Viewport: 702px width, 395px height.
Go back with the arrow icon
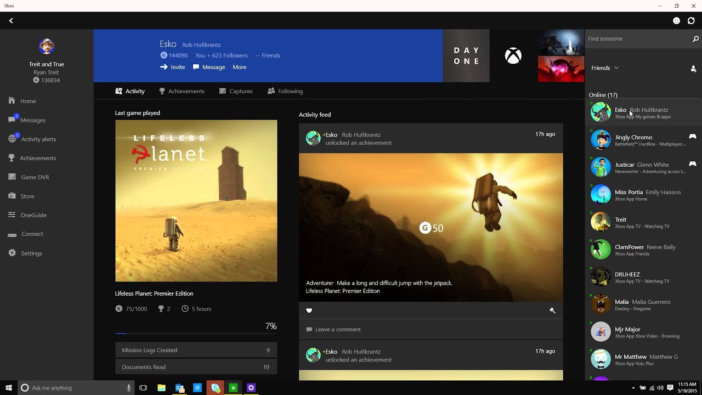coord(11,20)
